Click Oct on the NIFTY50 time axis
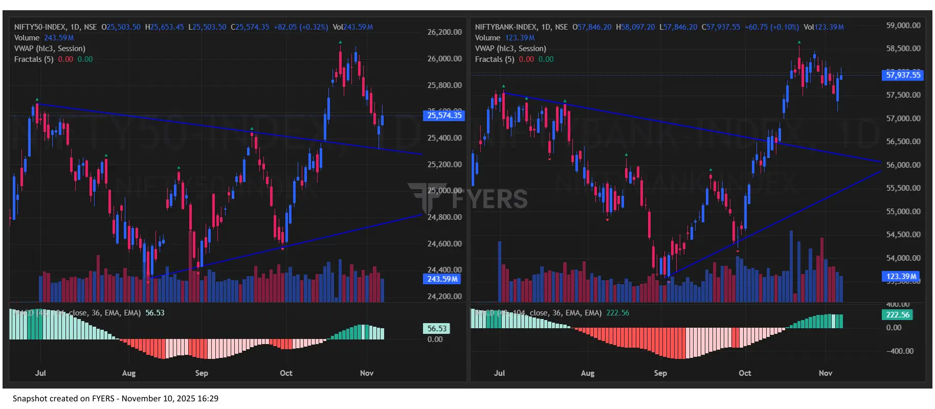The image size is (935, 409). click(x=286, y=373)
